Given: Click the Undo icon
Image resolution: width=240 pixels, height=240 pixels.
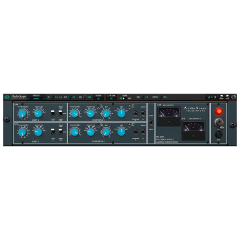Looking at the screenshot, I should [221, 97].
